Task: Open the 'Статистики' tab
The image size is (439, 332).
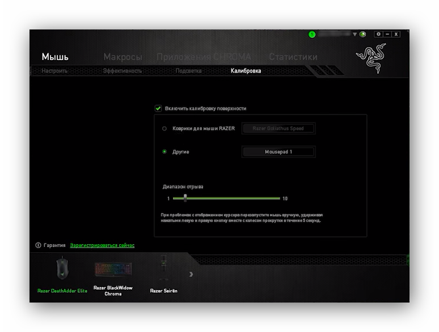Action: pos(293,57)
